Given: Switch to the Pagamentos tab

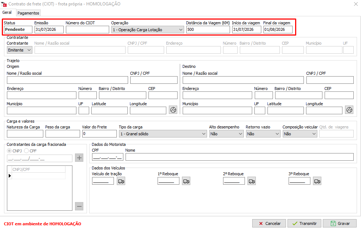Looking at the screenshot, I should tap(28, 13).
